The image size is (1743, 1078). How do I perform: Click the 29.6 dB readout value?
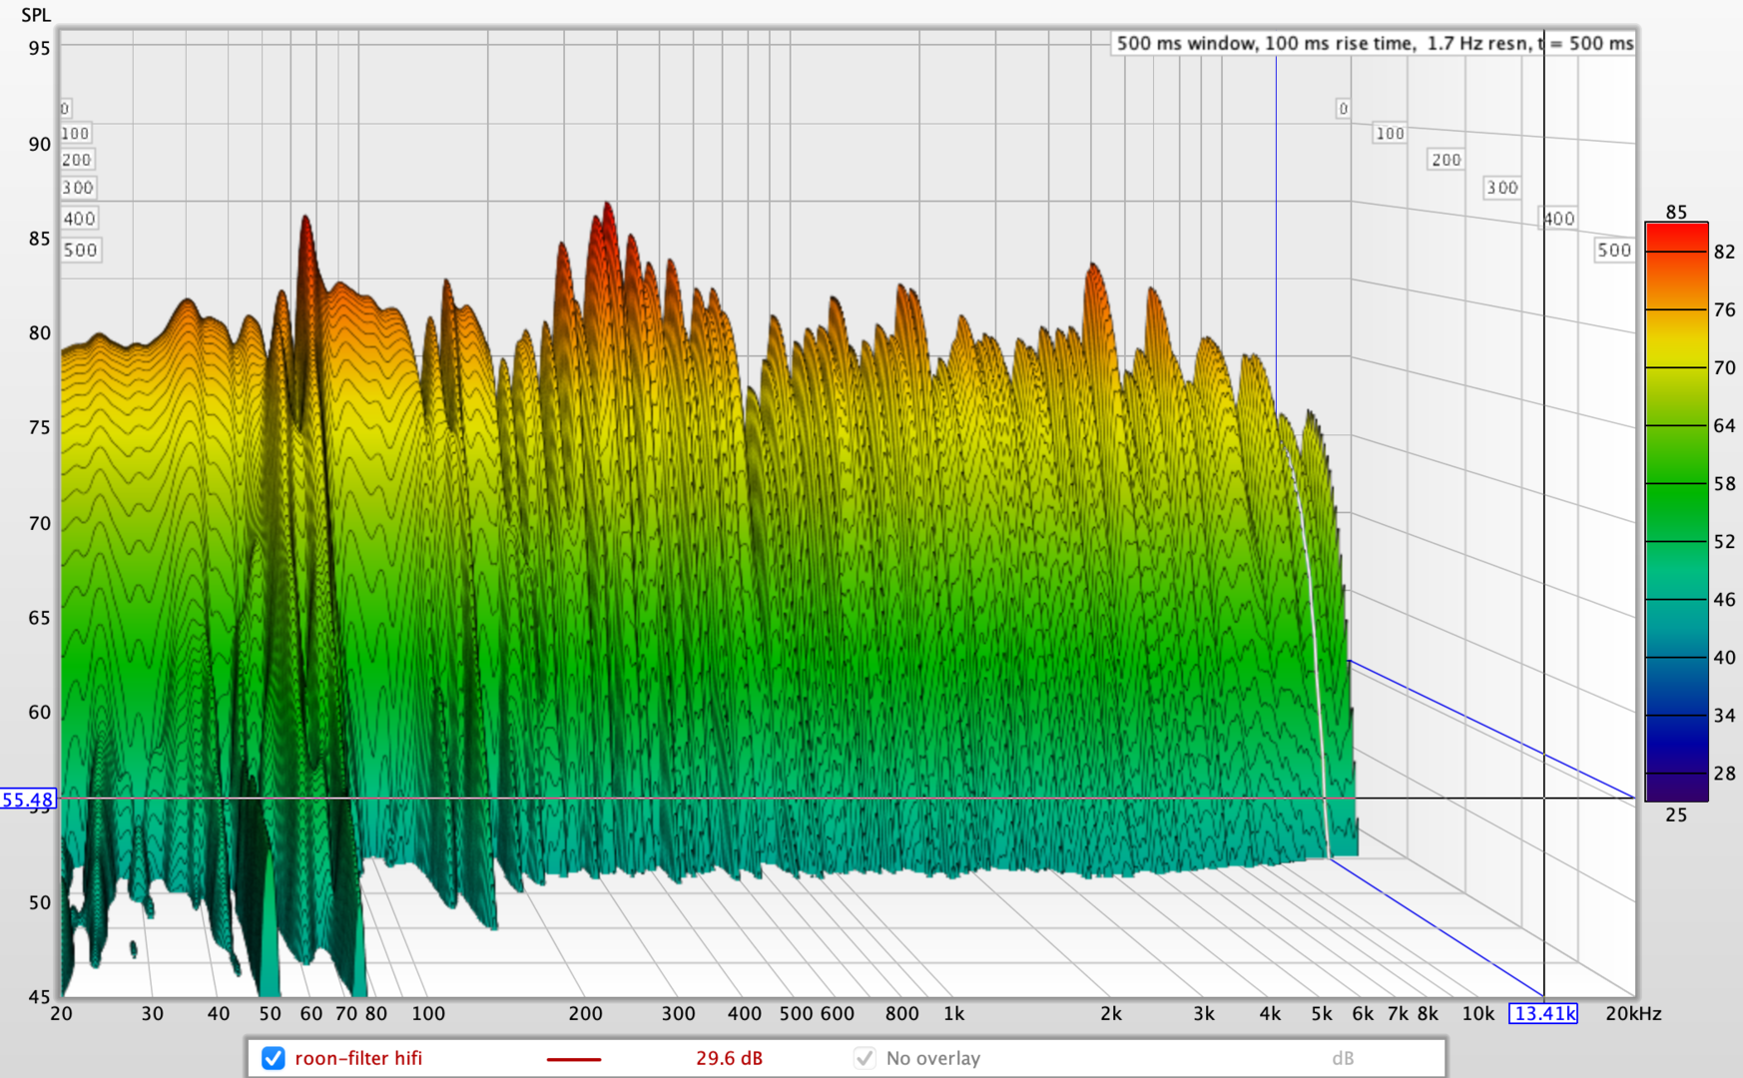[729, 1058]
